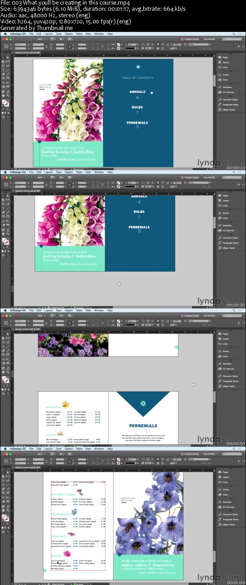The height and width of the screenshot is (585, 246).
Task: Choose the Gradient Swatch tool in the 00:00:20 frame
Action: (x=3, y=87)
